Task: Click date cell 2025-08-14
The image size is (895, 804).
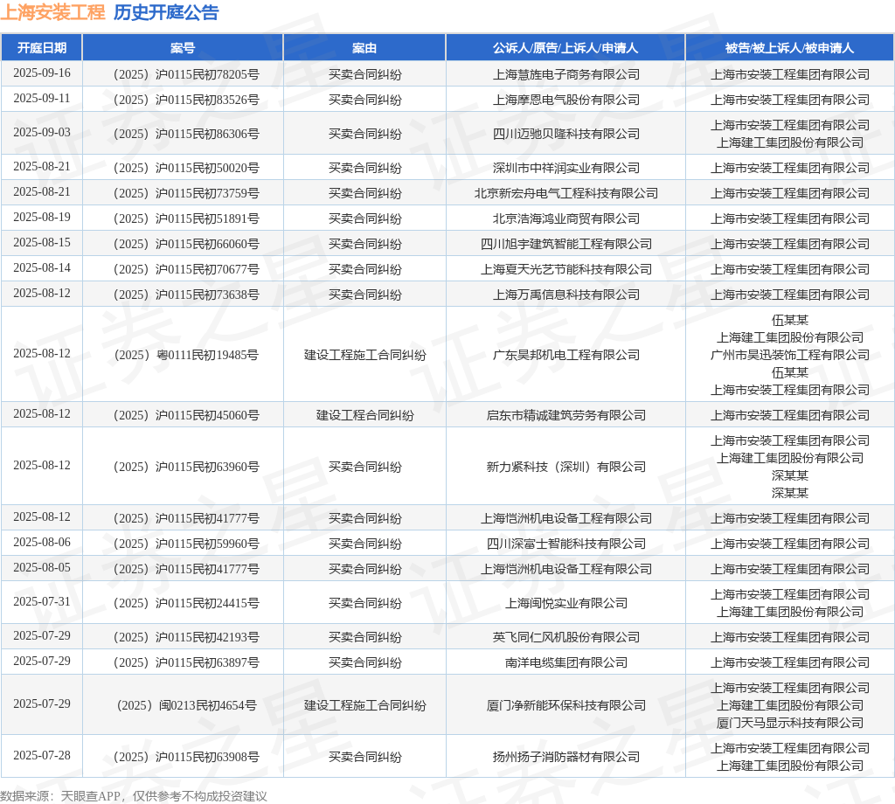Action: click(42, 267)
